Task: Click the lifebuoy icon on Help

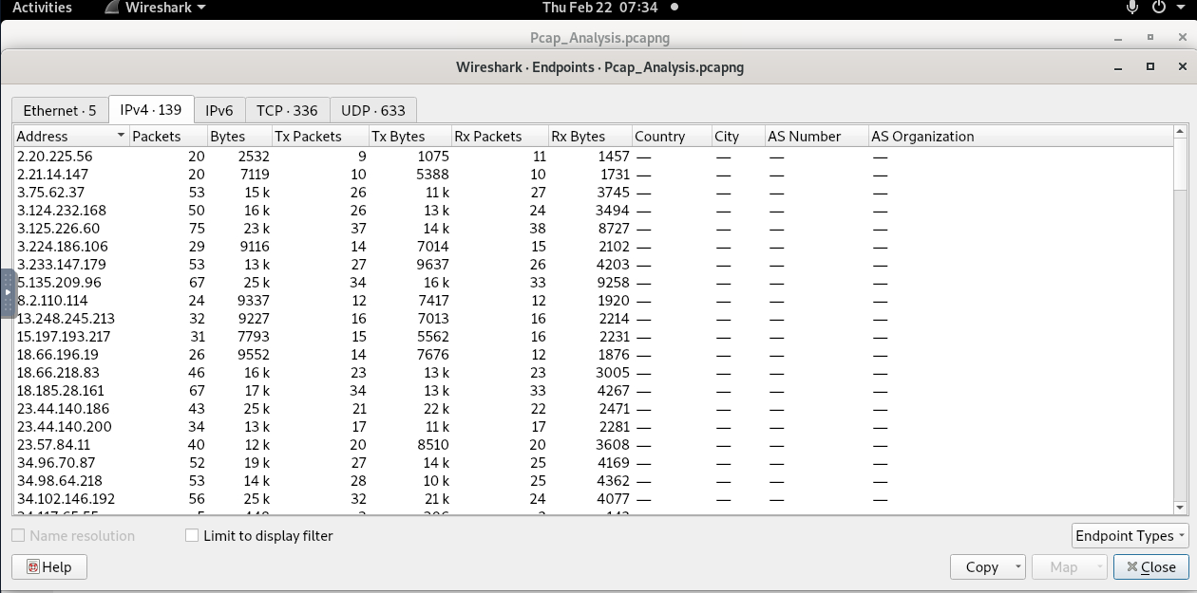Action: 33,567
